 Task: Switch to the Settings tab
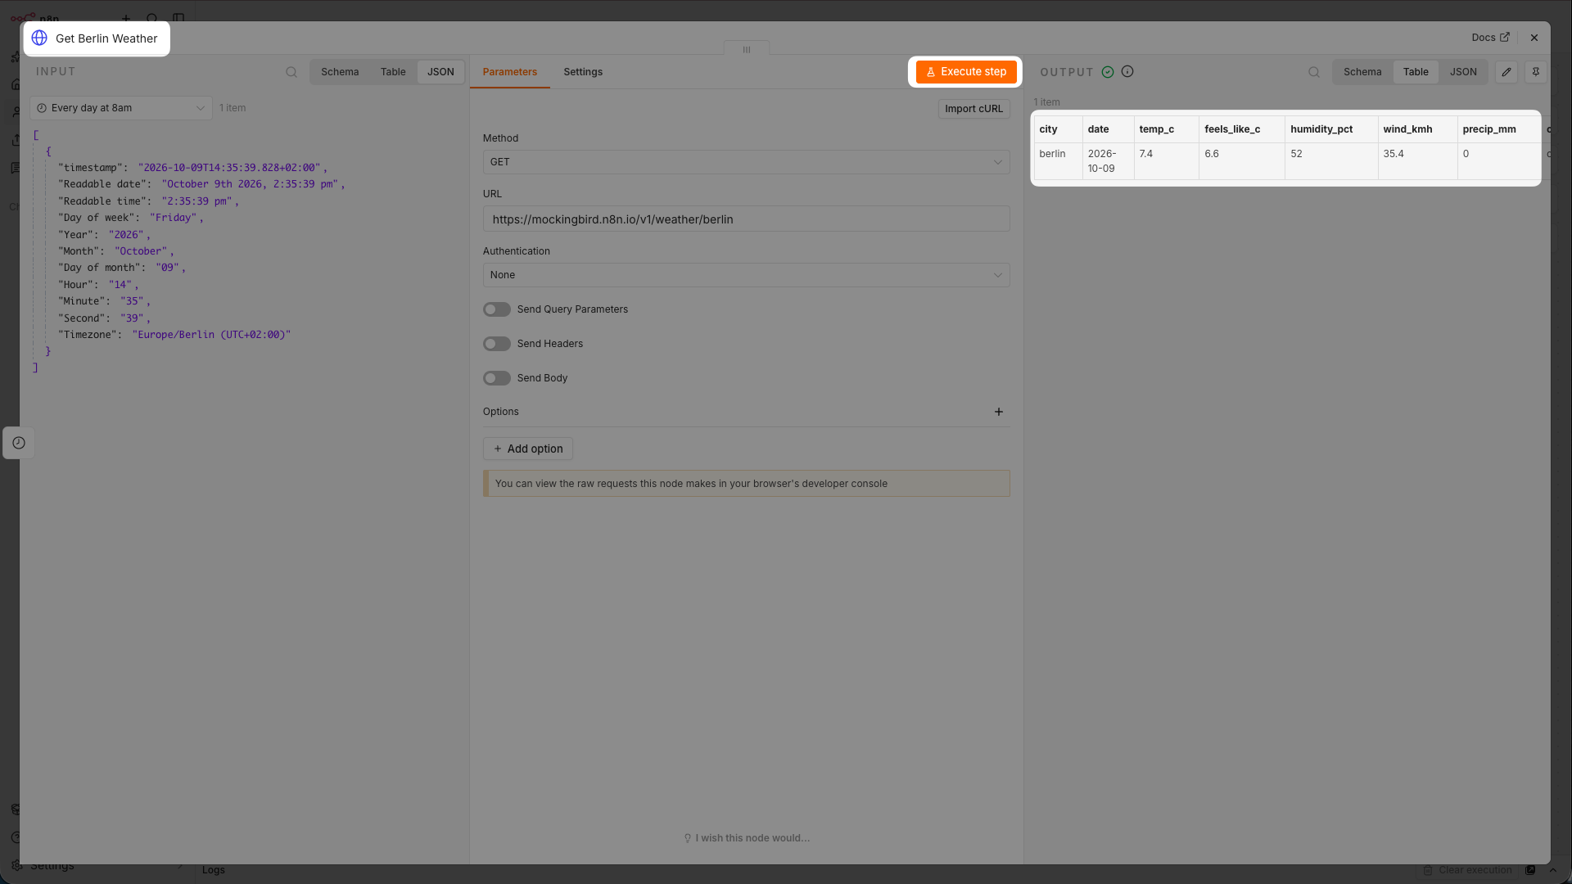583,72
